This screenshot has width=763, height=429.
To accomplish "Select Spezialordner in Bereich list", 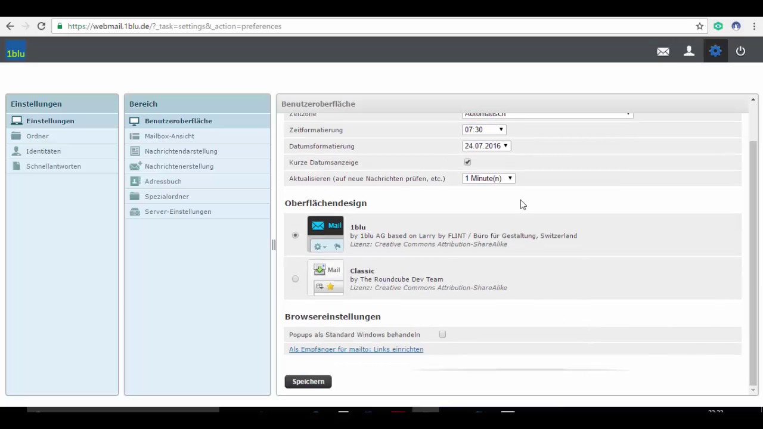I will (197, 197).
